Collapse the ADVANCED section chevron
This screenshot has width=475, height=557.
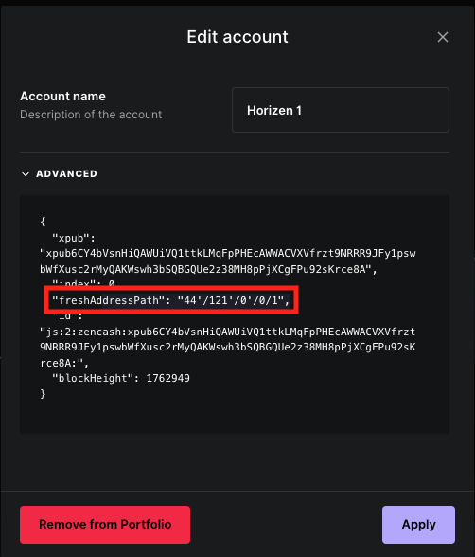click(x=26, y=174)
